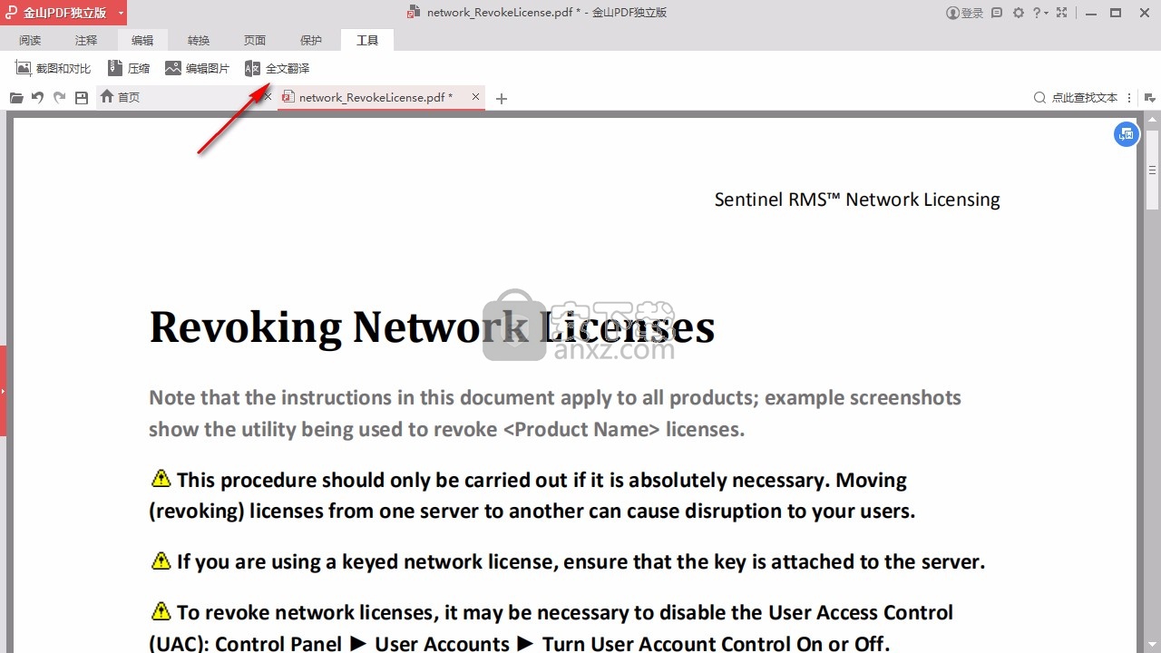Switch to the 页面 ribbon tab
Screen dimensions: 1161x653
coord(255,41)
